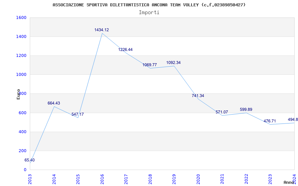This screenshot has height=186, width=298.
Task: Click the 2022 x-axis year label
Action: pos(246,179)
